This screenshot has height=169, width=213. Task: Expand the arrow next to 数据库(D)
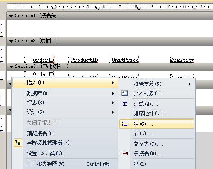[113, 93]
